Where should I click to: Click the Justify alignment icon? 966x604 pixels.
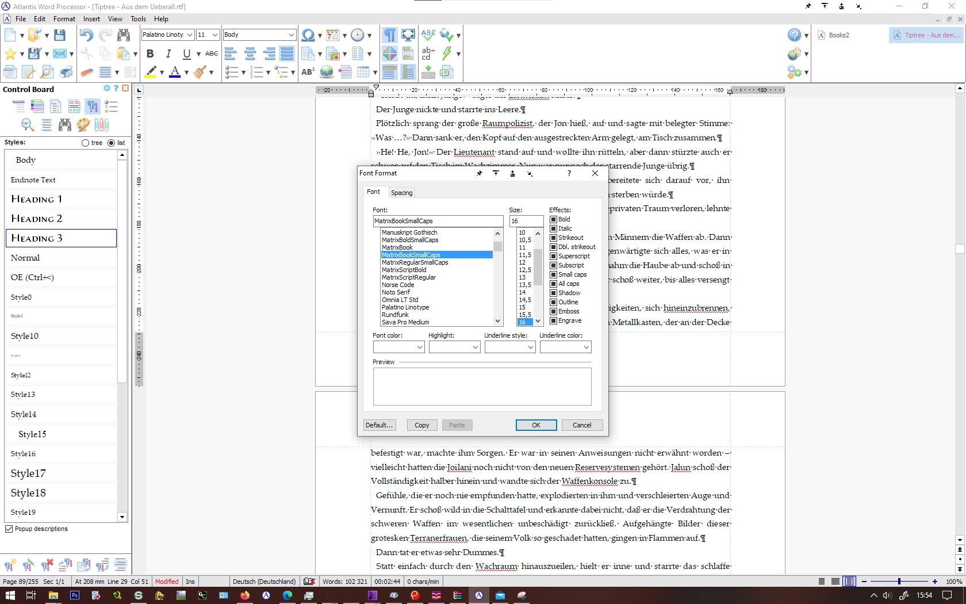(287, 54)
